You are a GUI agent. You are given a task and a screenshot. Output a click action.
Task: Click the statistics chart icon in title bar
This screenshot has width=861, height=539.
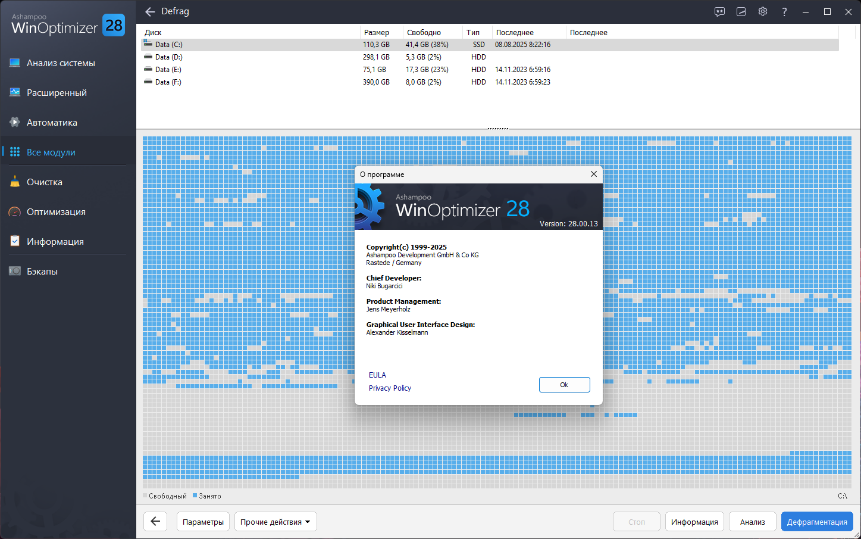tap(741, 11)
